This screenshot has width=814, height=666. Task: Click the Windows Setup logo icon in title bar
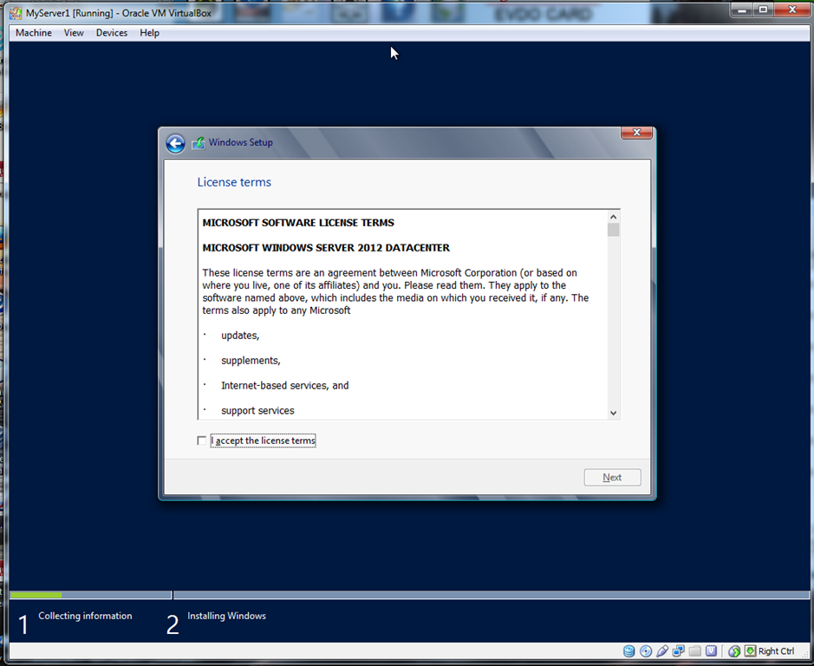[198, 142]
